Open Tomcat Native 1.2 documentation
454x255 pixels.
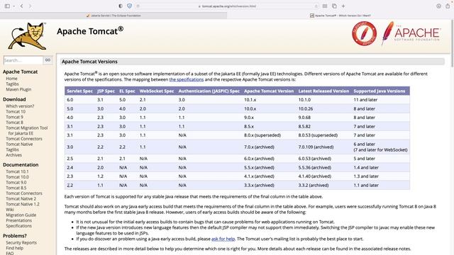click(x=23, y=205)
